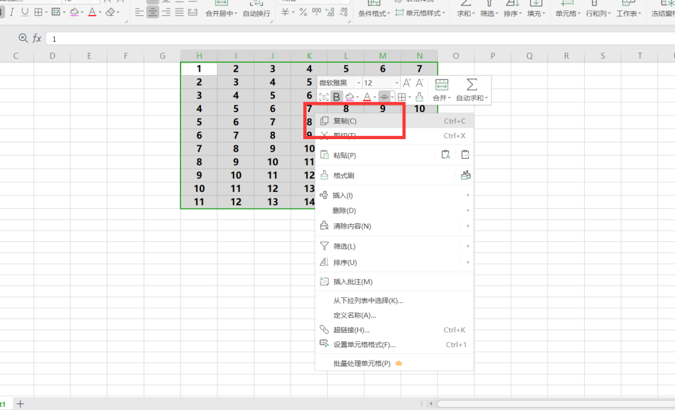Toggle Underline in the ribbon
Viewport: 675px width, 410px height.
coord(25,12)
